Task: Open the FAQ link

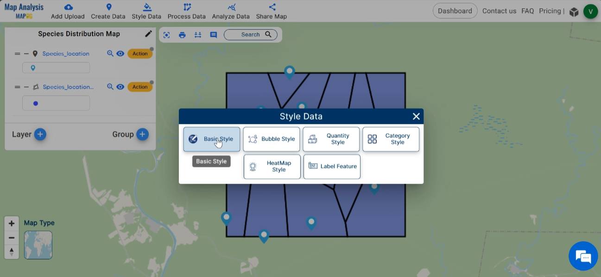Action: [x=527, y=11]
